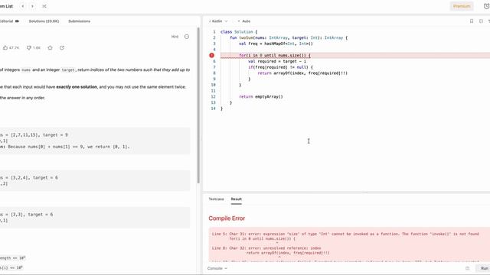Open the timer clock icon
This screenshot has height=275, width=490.
coord(487,6)
